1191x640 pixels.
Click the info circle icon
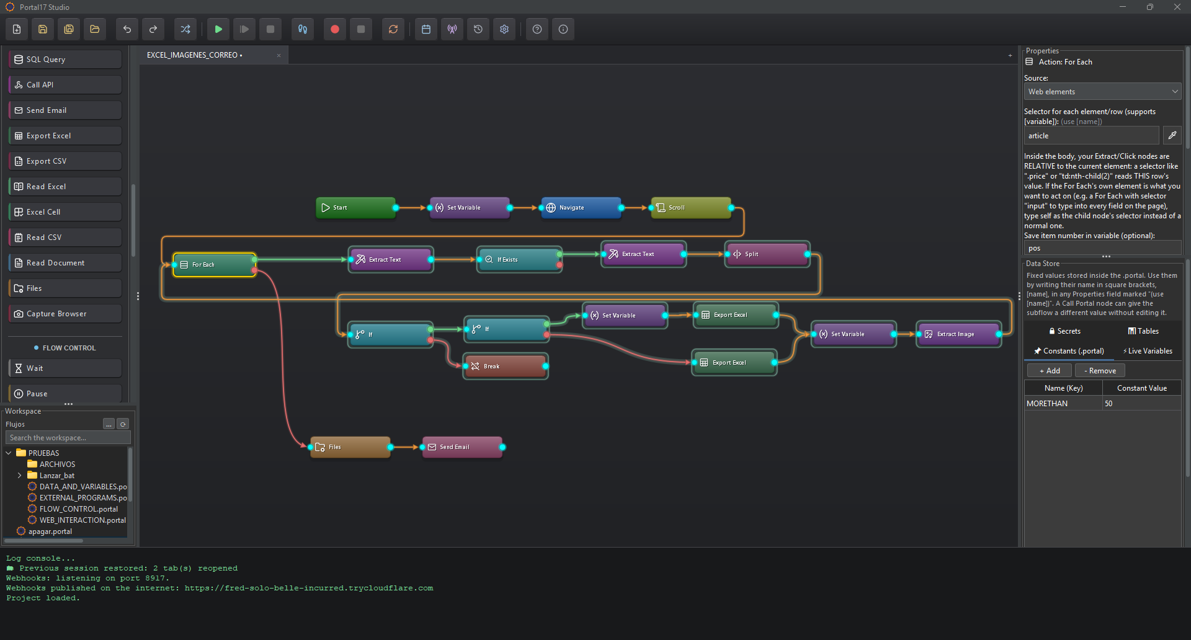(x=563, y=29)
